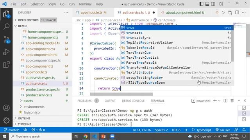Select setupTestingRouter suggestion
This screenshot has height=140, width=250.
pos(176,78)
